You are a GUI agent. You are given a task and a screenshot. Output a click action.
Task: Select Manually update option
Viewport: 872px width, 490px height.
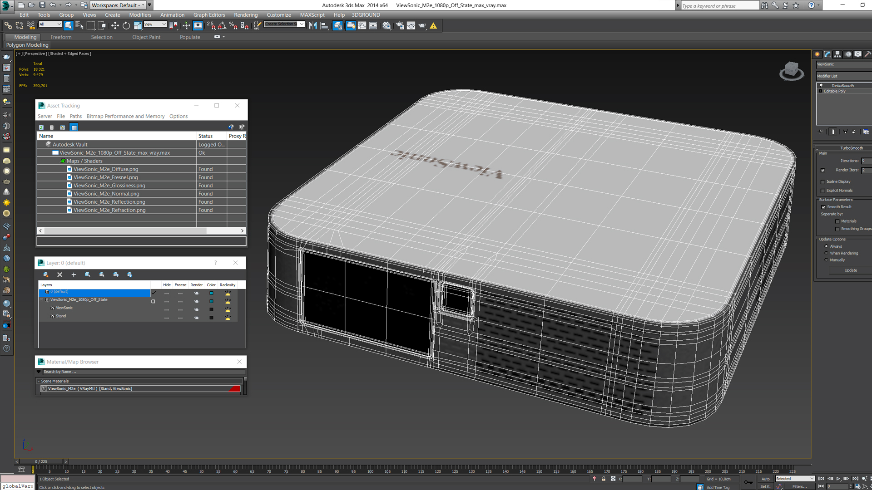click(826, 260)
